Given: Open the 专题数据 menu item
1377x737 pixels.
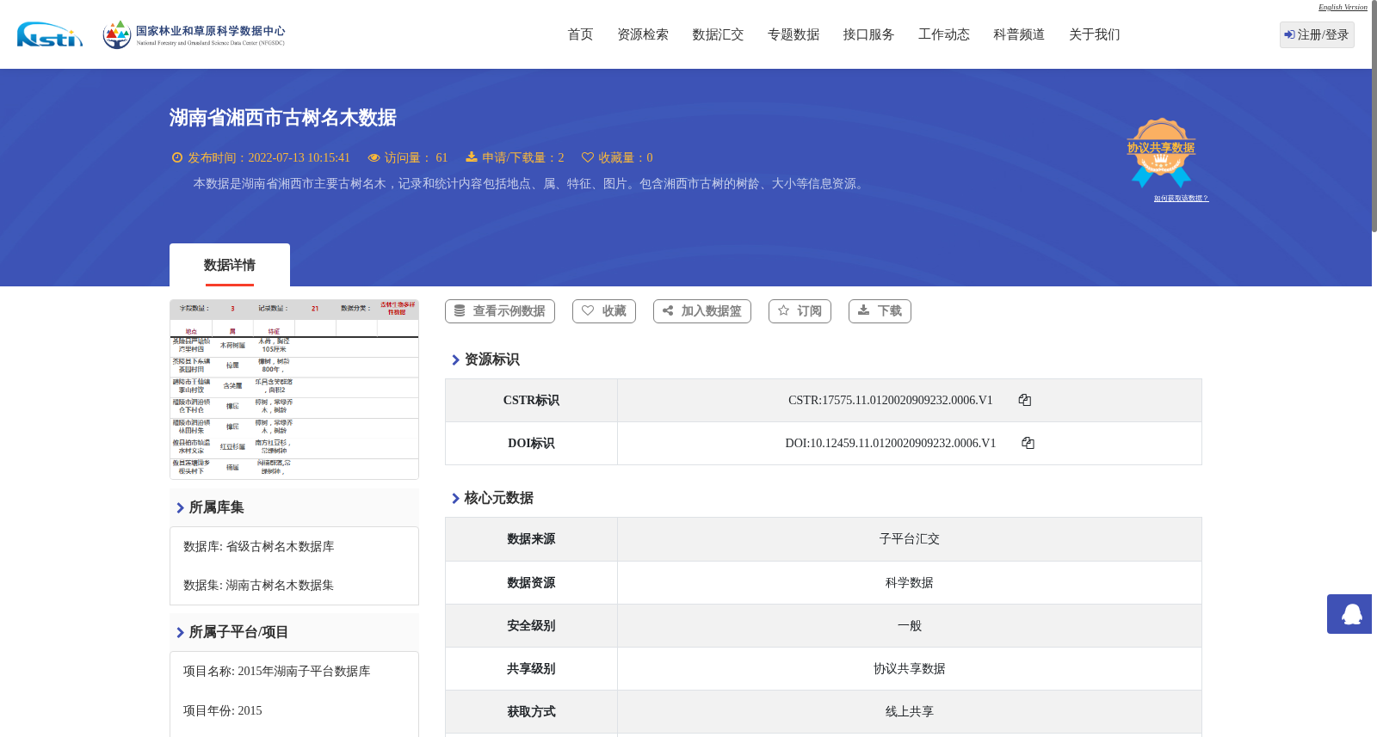Looking at the screenshot, I should click(x=793, y=34).
